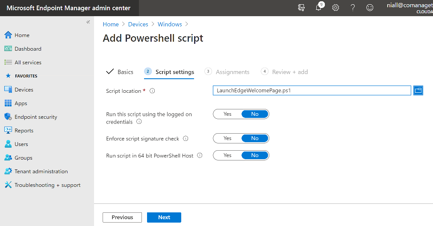Open Reports label in the sidebar

(24, 130)
